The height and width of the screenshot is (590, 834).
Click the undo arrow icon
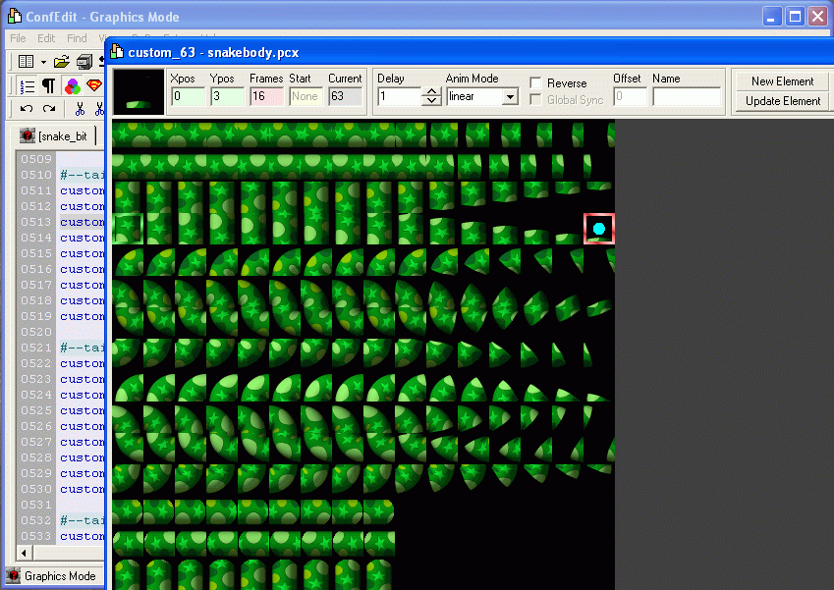pyautogui.click(x=27, y=109)
